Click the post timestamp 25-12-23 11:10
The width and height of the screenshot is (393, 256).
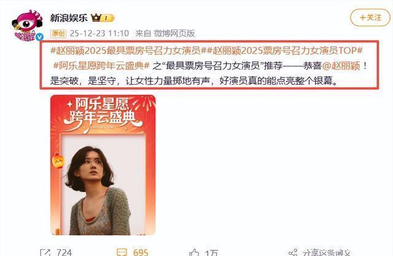pyautogui.click(x=99, y=33)
